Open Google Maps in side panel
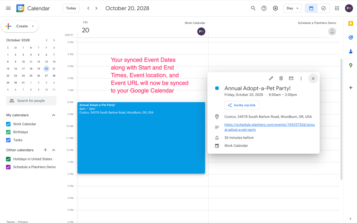This screenshot has height=223, width=357. 351,65
